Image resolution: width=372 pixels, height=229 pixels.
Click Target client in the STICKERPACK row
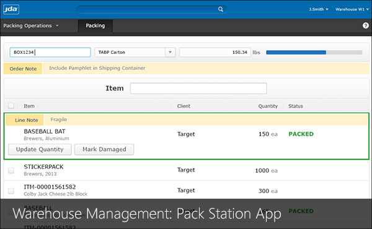coord(186,170)
